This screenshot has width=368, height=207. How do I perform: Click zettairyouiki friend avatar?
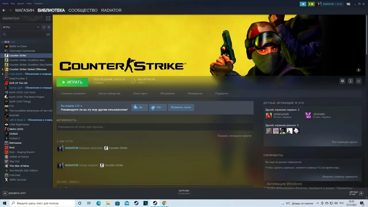(x=269, y=115)
